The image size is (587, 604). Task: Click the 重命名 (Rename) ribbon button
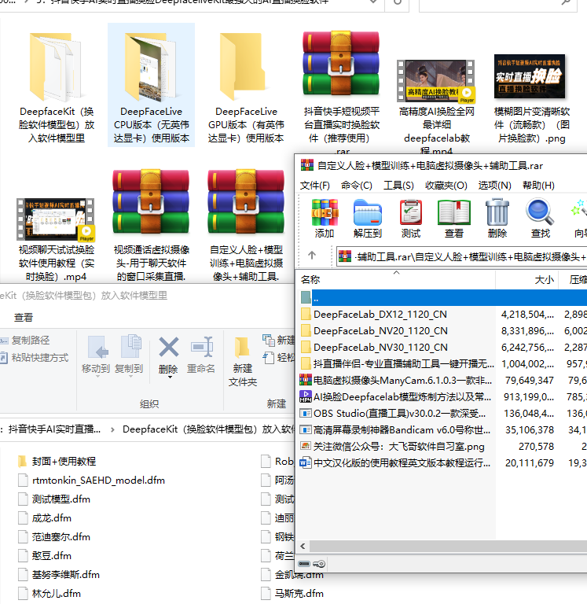coord(200,355)
